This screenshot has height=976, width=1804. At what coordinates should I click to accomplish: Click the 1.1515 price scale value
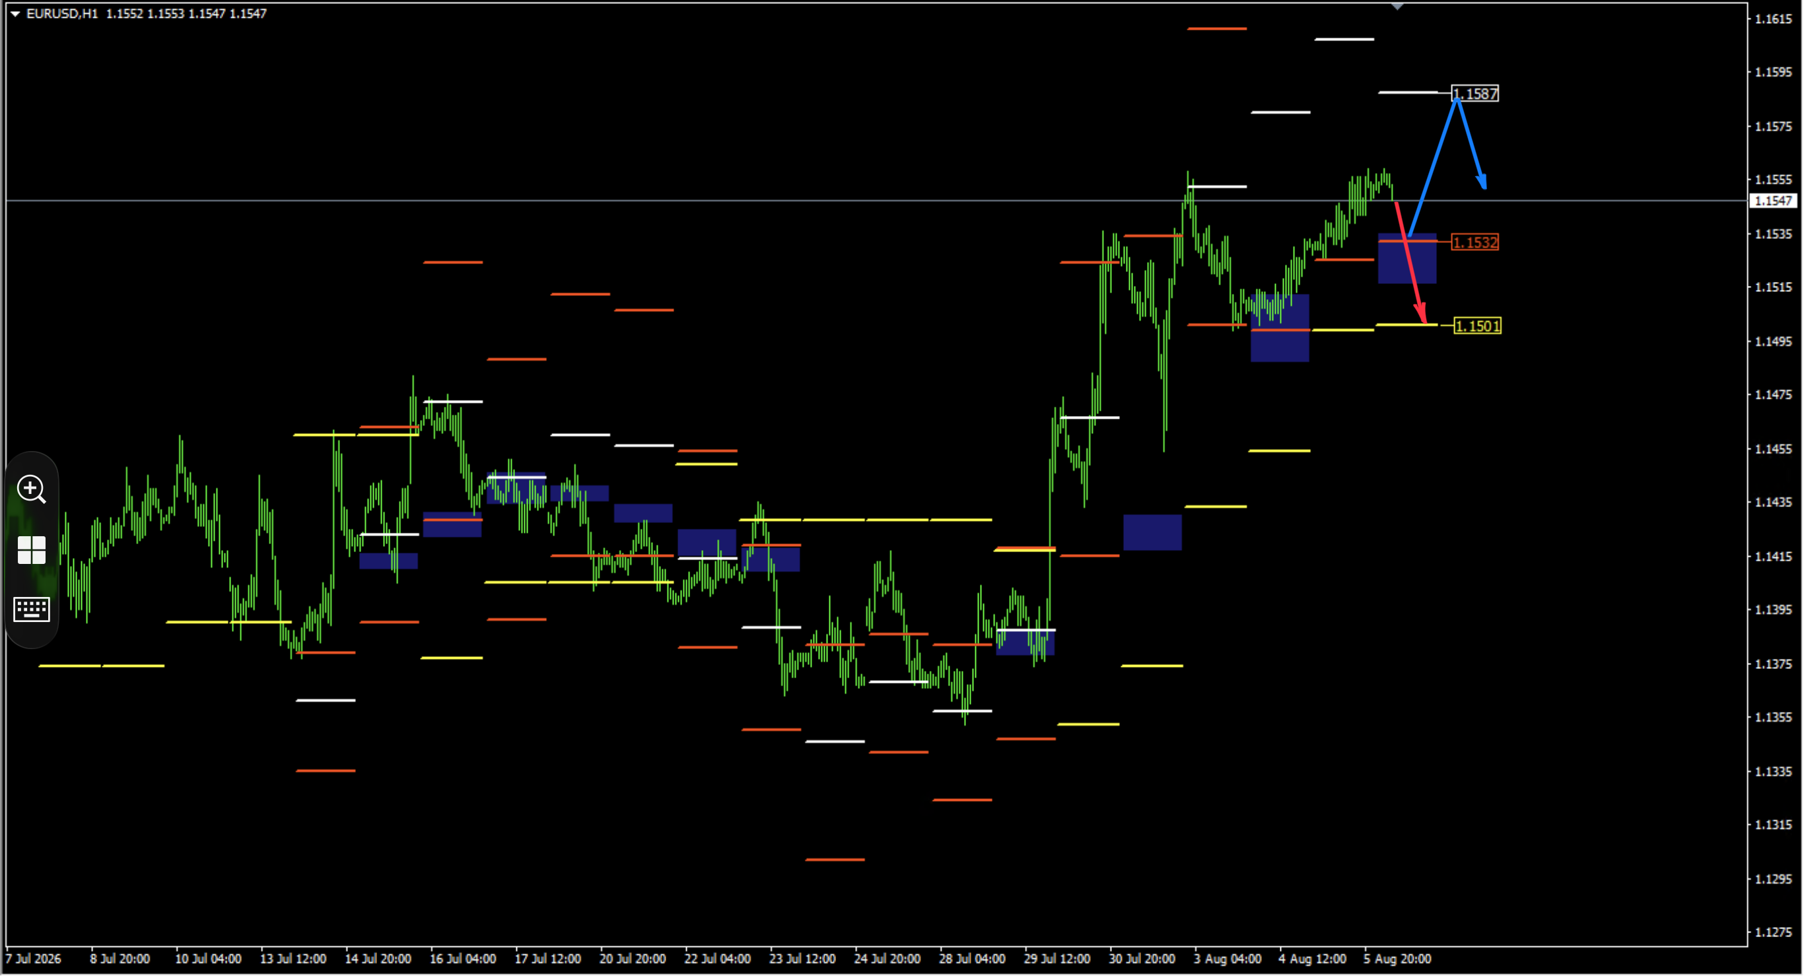click(1773, 287)
